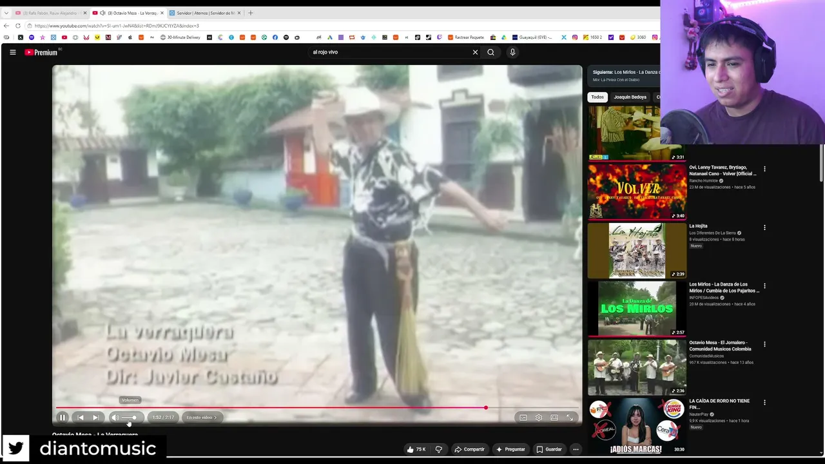Viewport: 825px width, 464px height.
Task: Click the Compartir share button
Action: tap(469, 449)
